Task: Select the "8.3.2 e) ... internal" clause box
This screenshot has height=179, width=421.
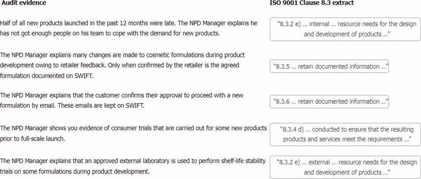Action: (x=344, y=29)
